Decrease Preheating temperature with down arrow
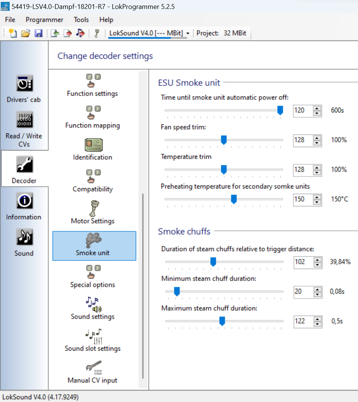The image size is (358, 402). [x=317, y=202]
